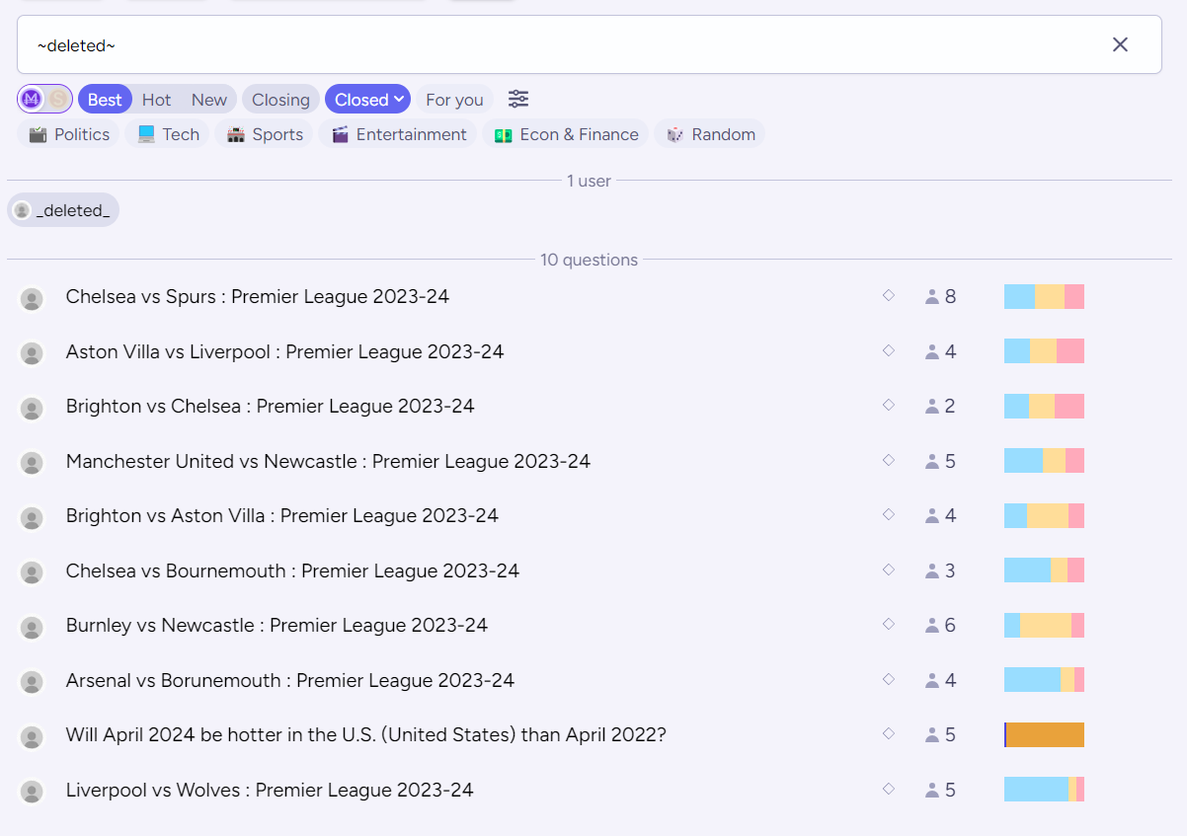This screenshot has width=1187, height=836.
Task: Click the diamond icon on Manchester United vs Newcastle row
Action: (888, 459)
